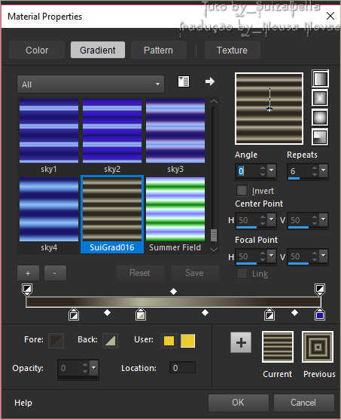Click the more options arrow icon
The width and height of the screenshot is (341, 420).
click(x=210, y=81)
